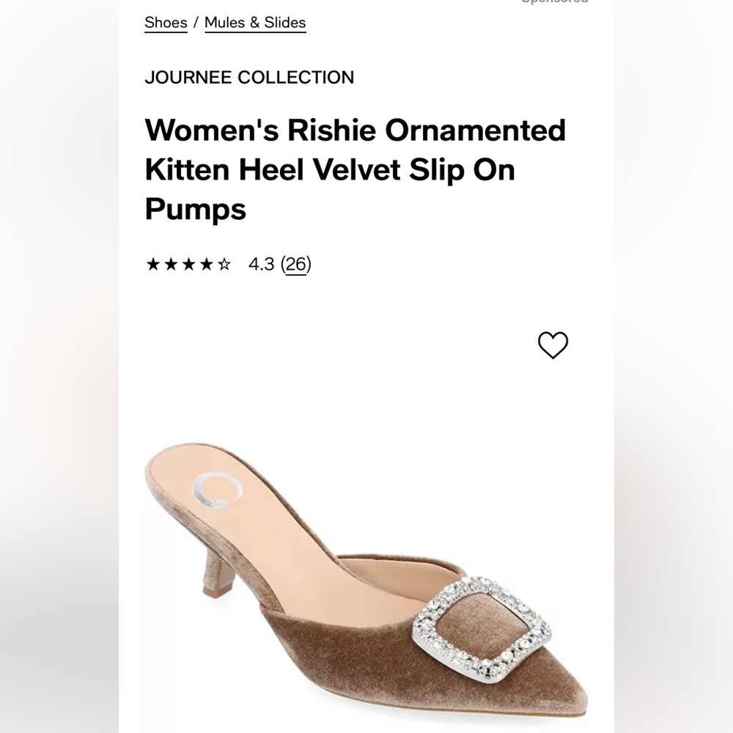Click the fourth rating star
The height and width of the screenshot is (733, 733).
click(207, 265)
